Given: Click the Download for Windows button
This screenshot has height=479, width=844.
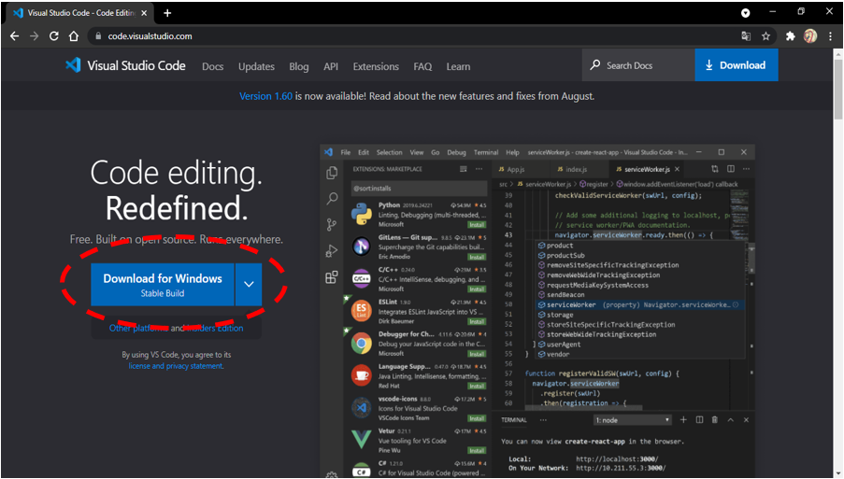Looking at the screenshot, I should (162, 285).
